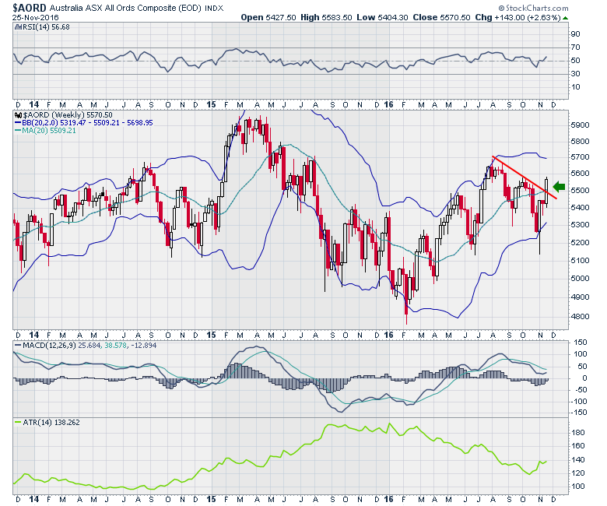This screenshot has width=607, height=506.
Task: Click the $AORD ticker symbol title
Action: pyautogui.click(x=30, y=8)
